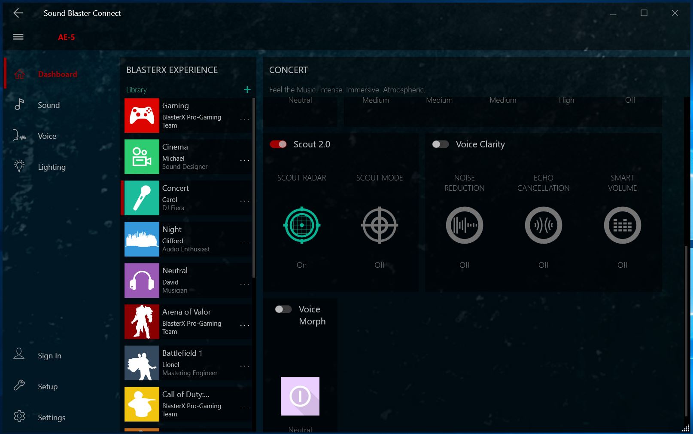
Task: Open the Gaming profile options ellipsis
Action: tap(245, 119)
